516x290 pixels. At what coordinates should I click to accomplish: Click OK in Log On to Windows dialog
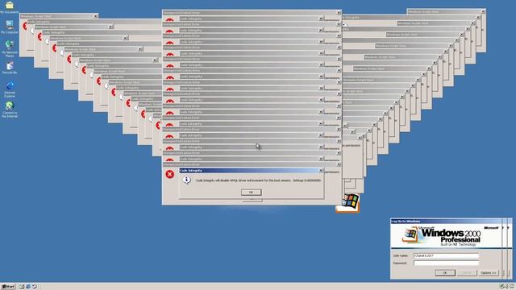point(445,273)
